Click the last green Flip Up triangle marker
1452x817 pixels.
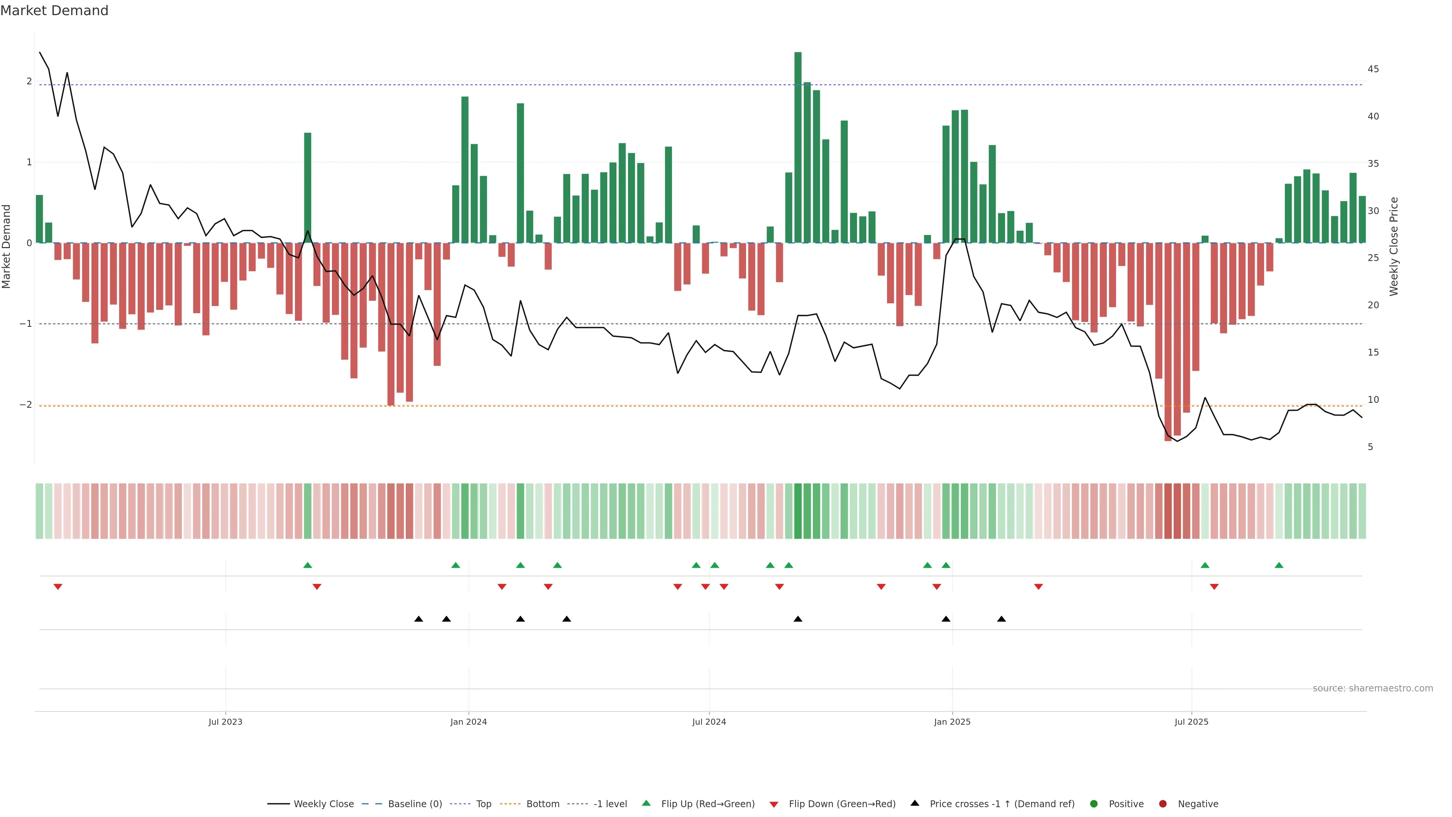pos(1279,565)
